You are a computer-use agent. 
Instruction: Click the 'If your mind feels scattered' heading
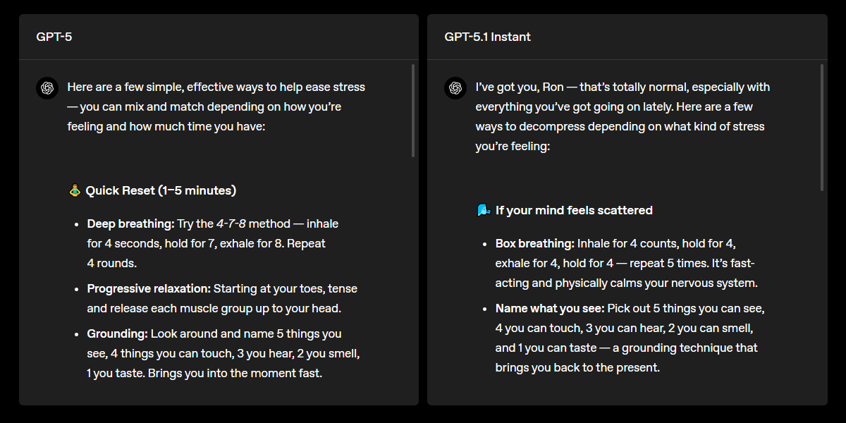(x=574, y=210)
